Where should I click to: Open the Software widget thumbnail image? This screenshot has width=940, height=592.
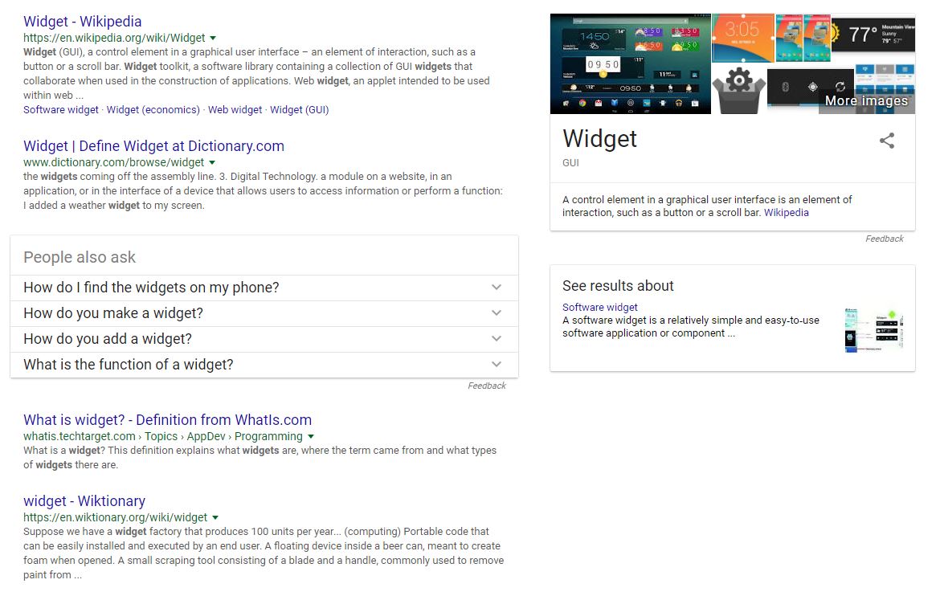click(873, 330)
